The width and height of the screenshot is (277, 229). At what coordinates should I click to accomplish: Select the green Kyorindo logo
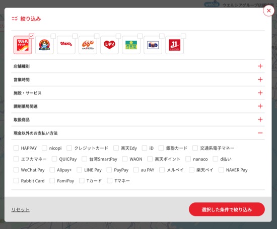coord(131,45)
